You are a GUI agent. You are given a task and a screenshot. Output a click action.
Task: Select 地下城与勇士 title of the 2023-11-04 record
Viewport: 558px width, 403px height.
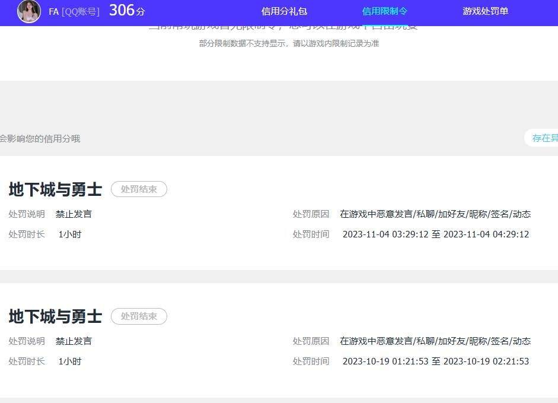[x=55, y=189]
